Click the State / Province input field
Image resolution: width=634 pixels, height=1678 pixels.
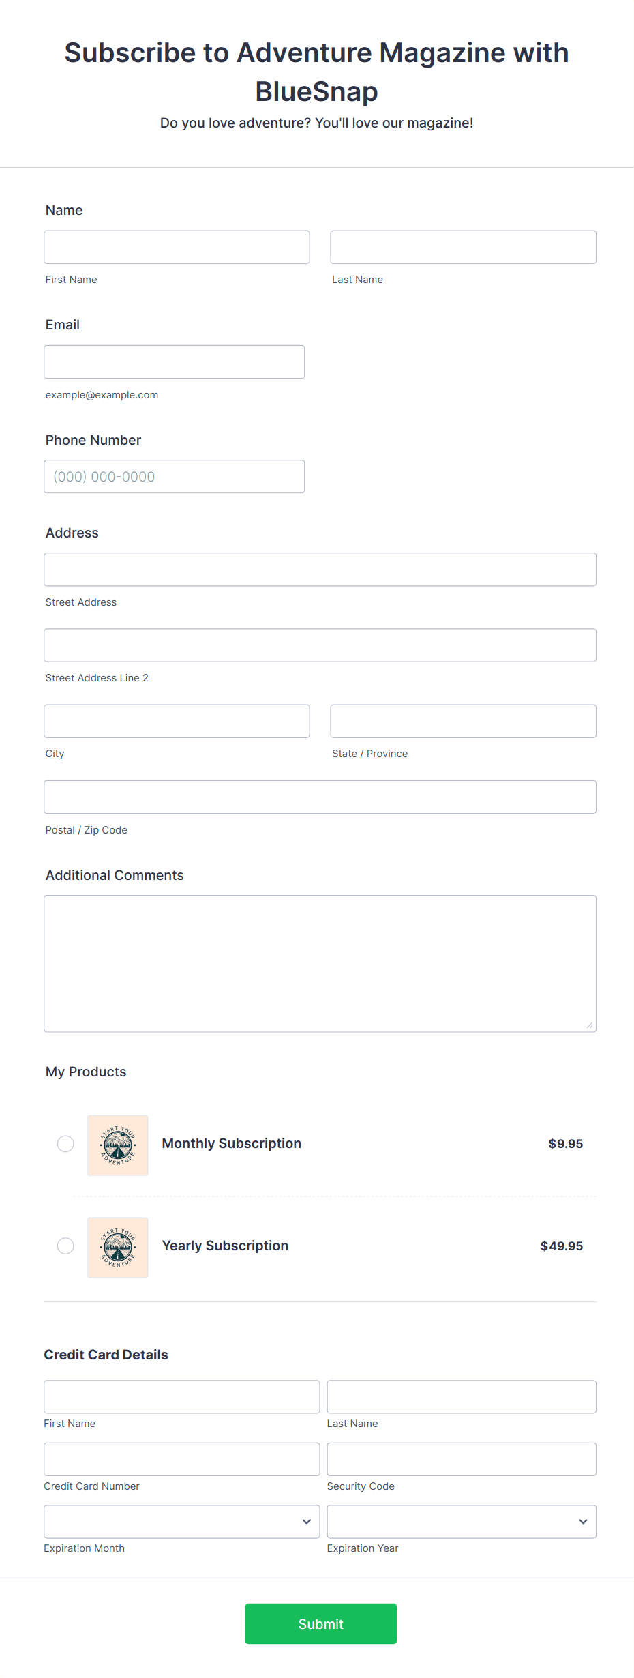click(x=463, y=721)
